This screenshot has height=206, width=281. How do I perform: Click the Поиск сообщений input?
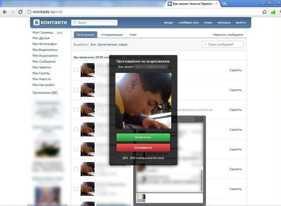pyautogui.click(x=223, y=44)
